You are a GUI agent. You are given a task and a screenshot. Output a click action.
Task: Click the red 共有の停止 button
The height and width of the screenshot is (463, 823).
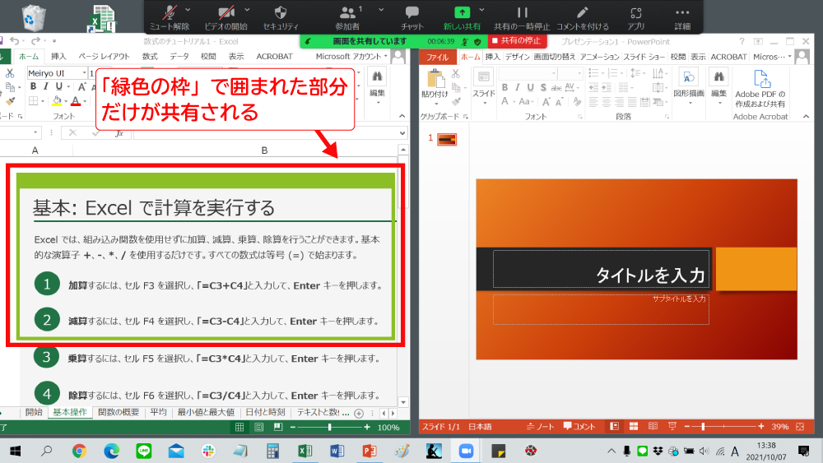pos(516,40)
